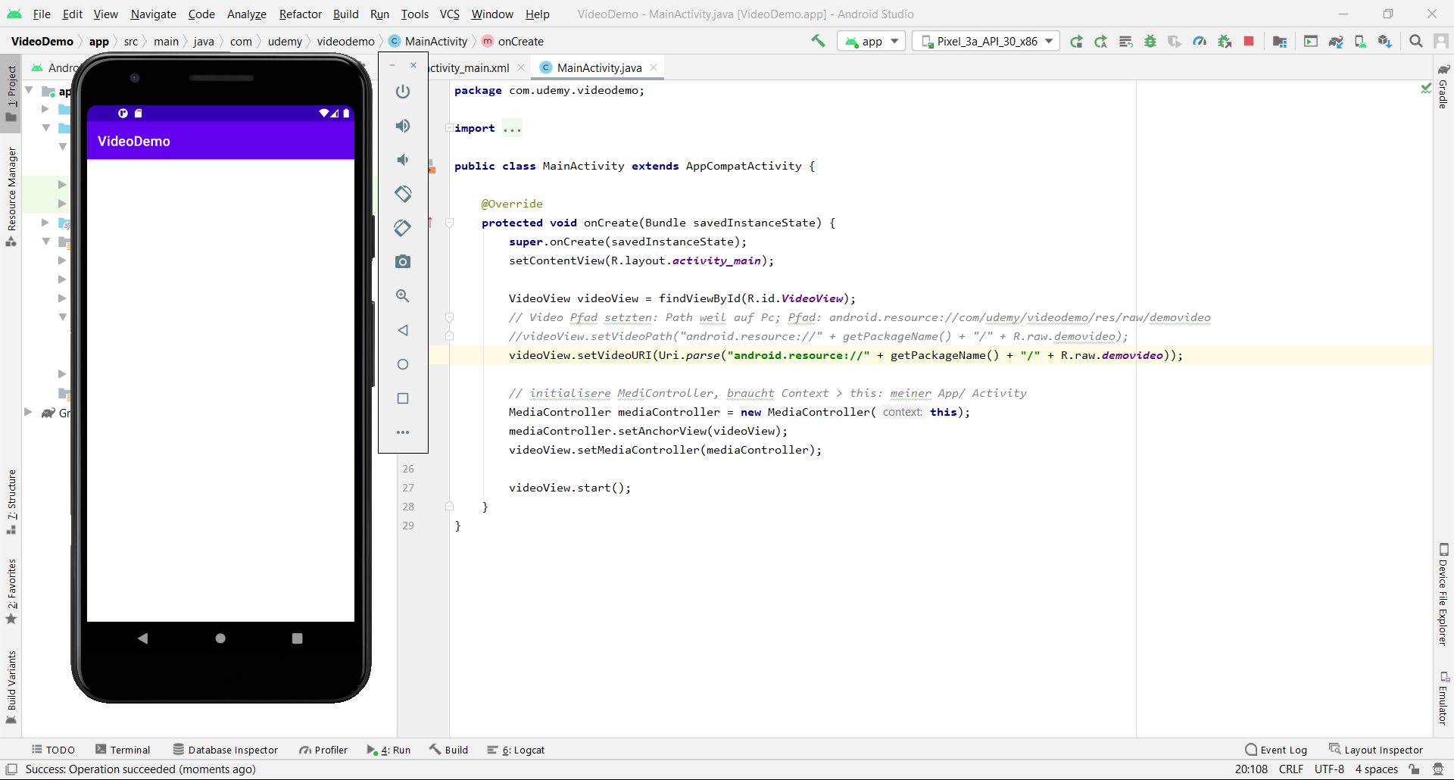Click Attach Debugger to Android Process icon

click(1225, 41)
